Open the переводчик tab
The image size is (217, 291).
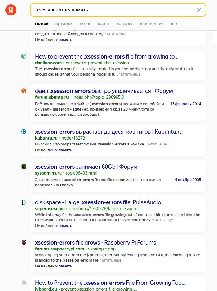[x=151, y=24]
